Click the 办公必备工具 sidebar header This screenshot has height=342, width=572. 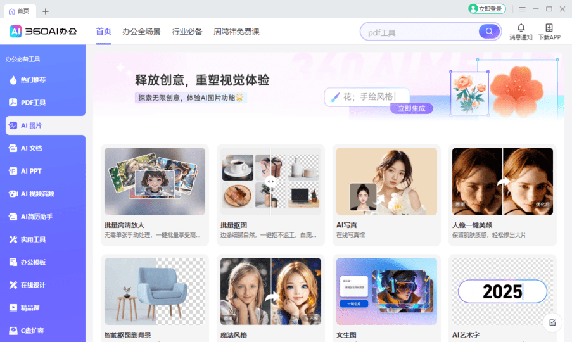[x=23, y=59]
